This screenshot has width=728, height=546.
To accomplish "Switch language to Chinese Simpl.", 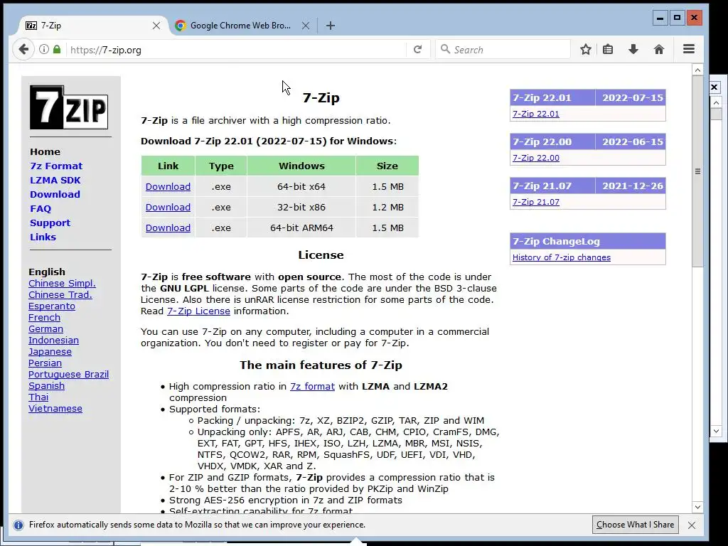I will [62, 283].
